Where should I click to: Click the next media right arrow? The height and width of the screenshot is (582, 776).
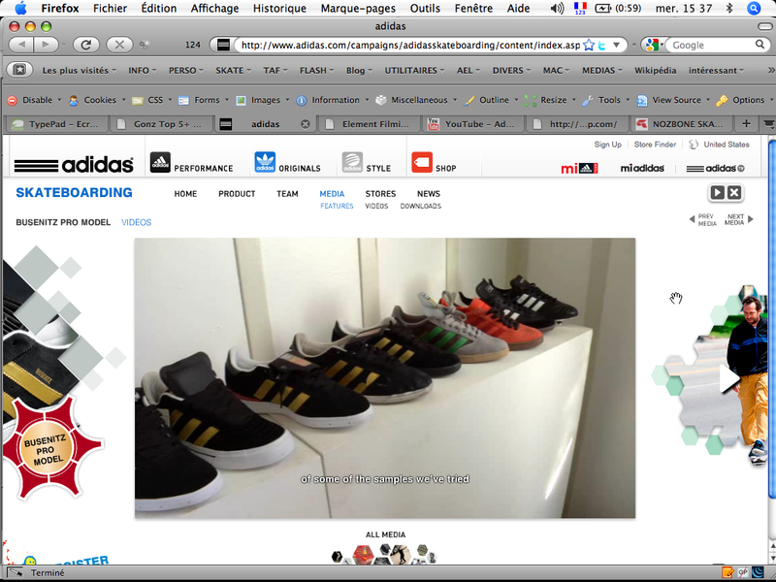pyautogui.click(x=750, y=219)
